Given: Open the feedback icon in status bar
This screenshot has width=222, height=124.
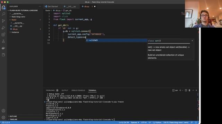Looking at the screenshot, I should point(192,123).
